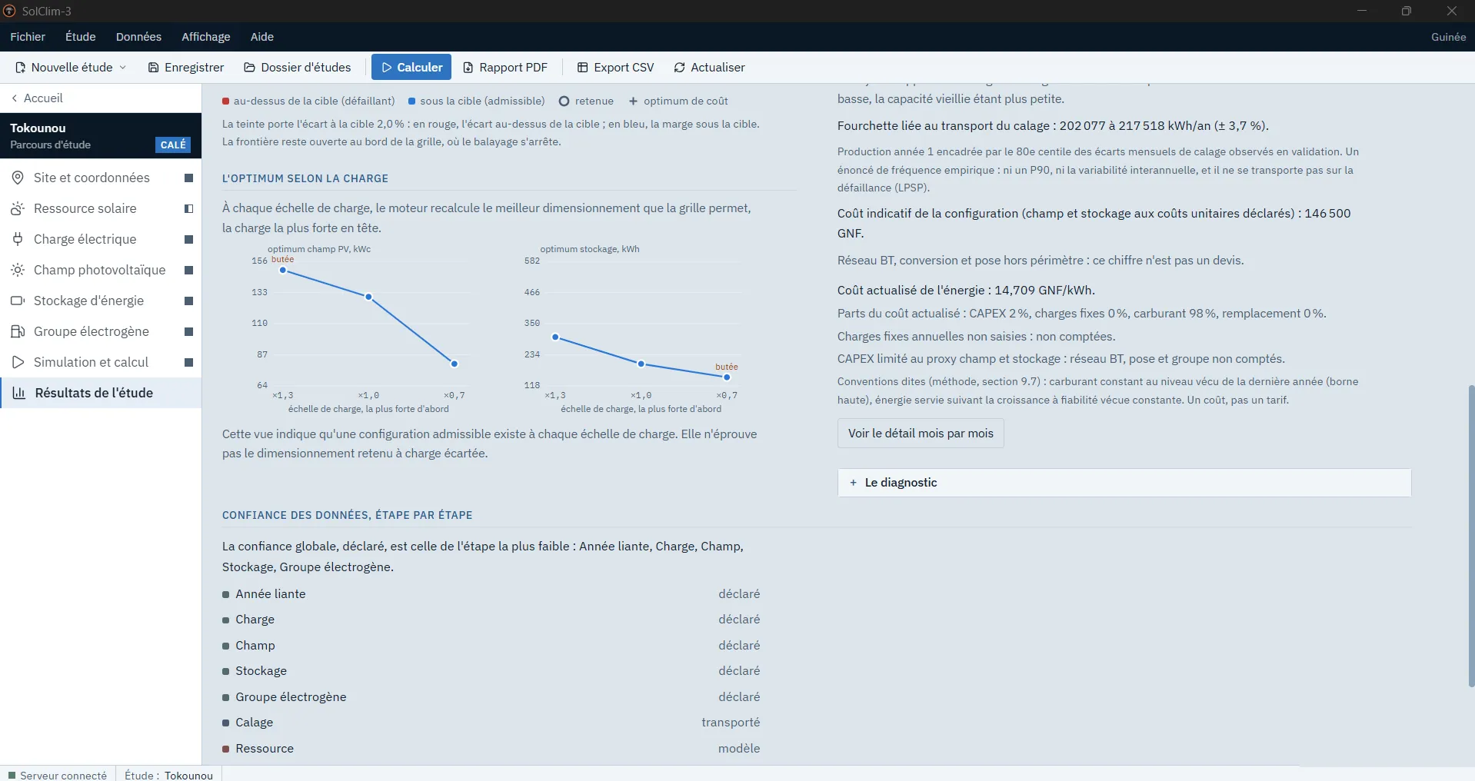The image size is (1475, 781).
Task: Click the Champ photovoltaïque sun icon
Action: [x=18, y=270]
